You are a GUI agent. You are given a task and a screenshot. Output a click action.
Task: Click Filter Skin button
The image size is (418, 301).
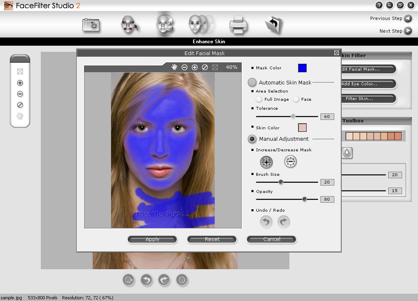point(369,99)
